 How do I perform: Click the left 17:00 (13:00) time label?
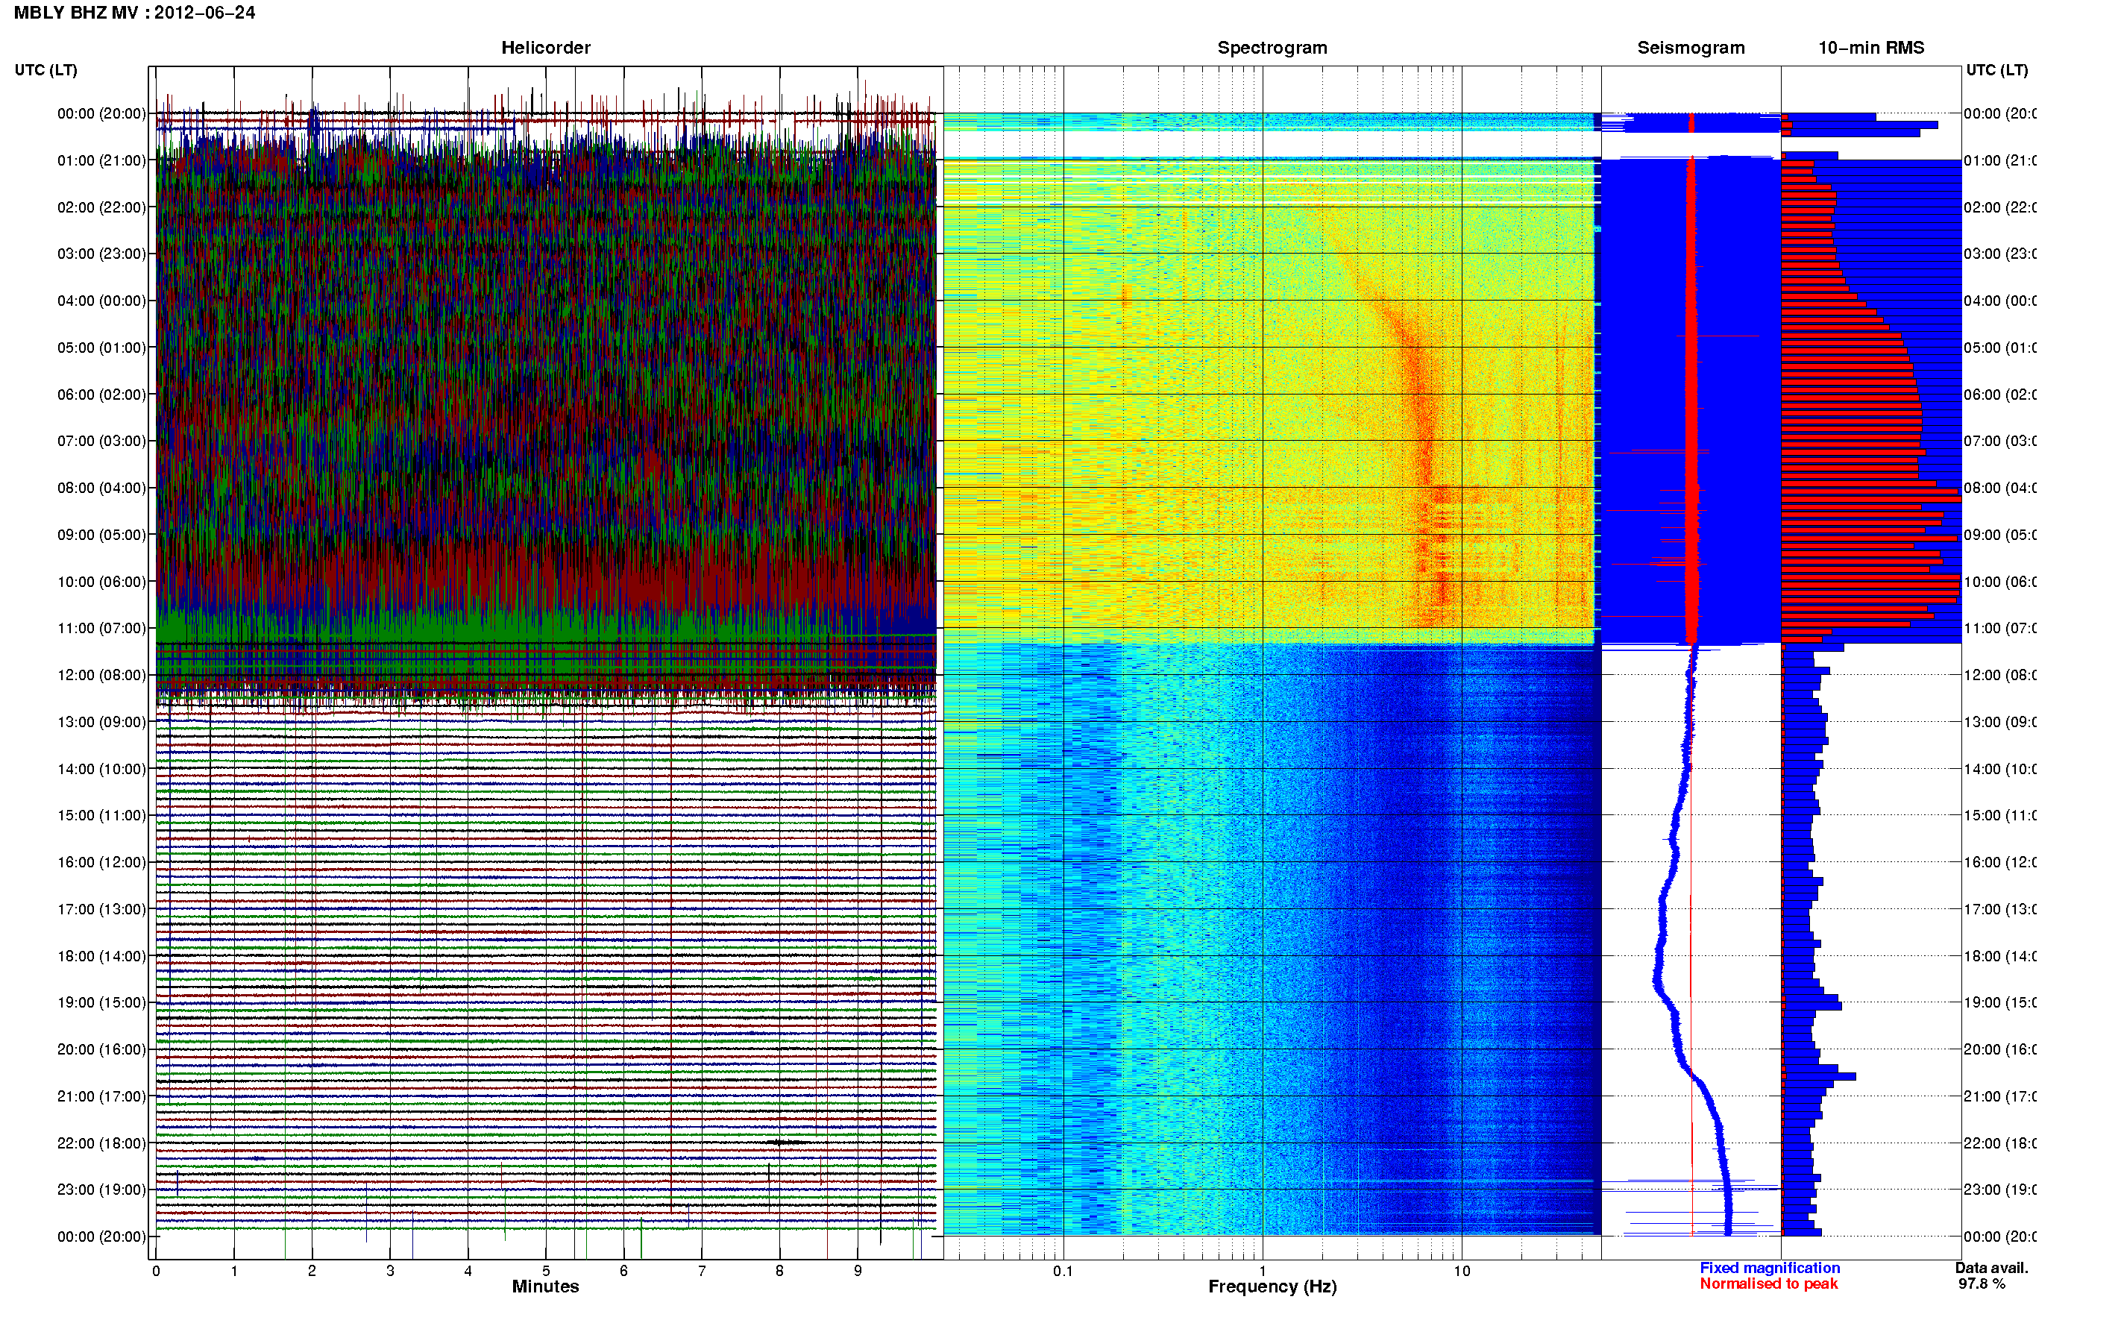[x=101, y=909]
